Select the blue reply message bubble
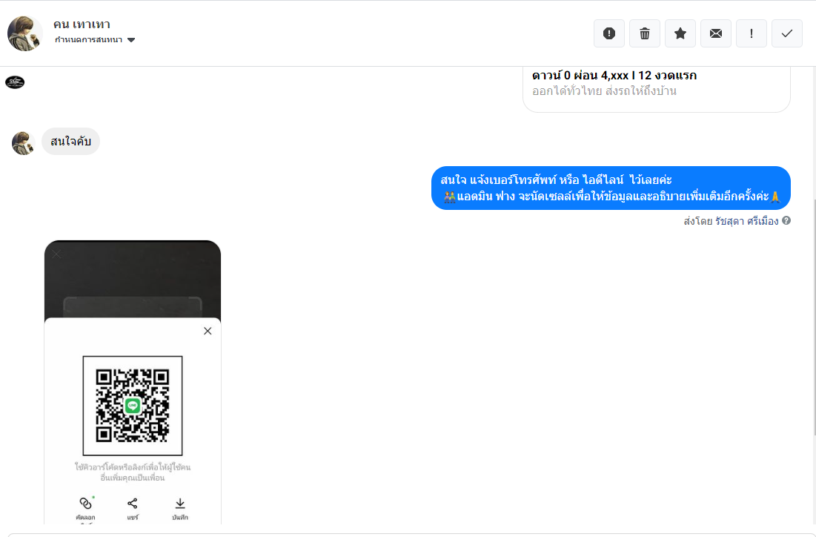This screenshot has height=537, width=816. pos(611,188)
